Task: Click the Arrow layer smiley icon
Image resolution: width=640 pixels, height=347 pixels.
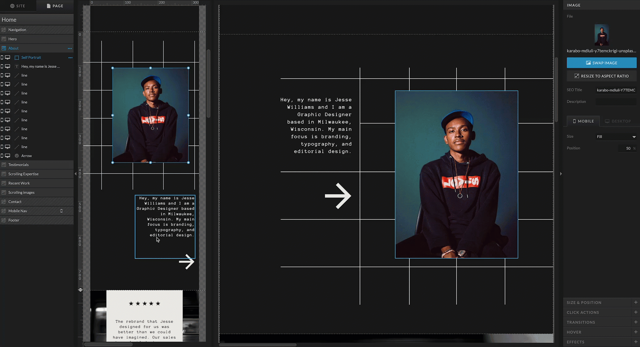Action: tap(17, 156)
